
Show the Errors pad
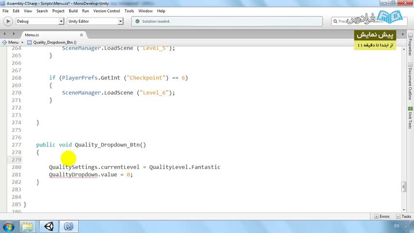point(382,216)
